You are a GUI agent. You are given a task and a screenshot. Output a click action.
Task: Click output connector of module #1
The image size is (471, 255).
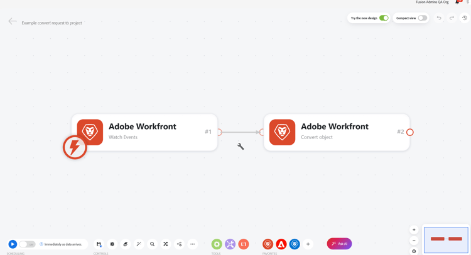tap(220, 132)
